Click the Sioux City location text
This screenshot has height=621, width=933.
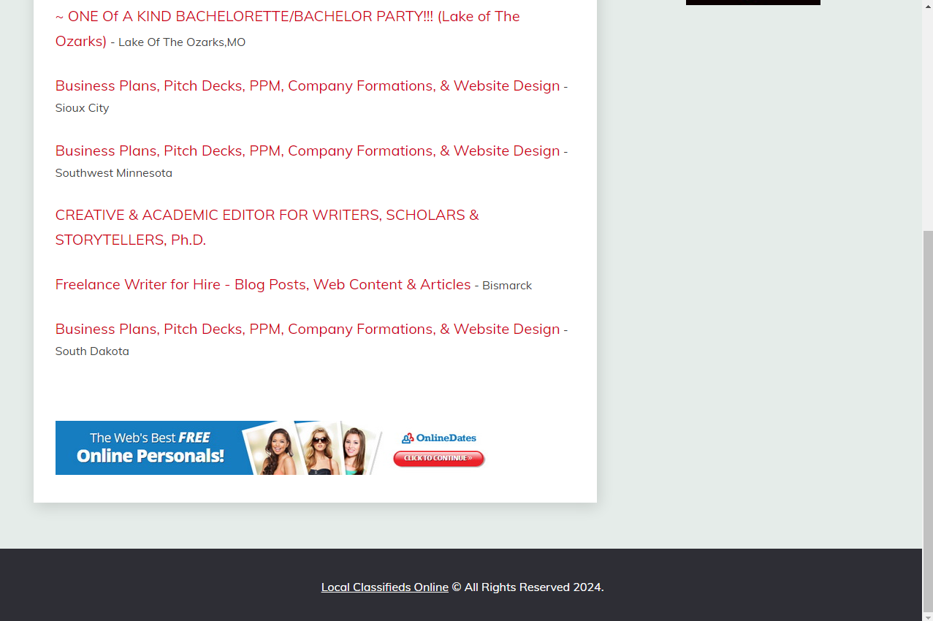(82, 108)
